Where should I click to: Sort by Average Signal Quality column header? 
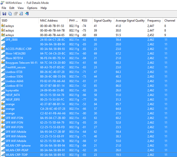pos(130,20)
